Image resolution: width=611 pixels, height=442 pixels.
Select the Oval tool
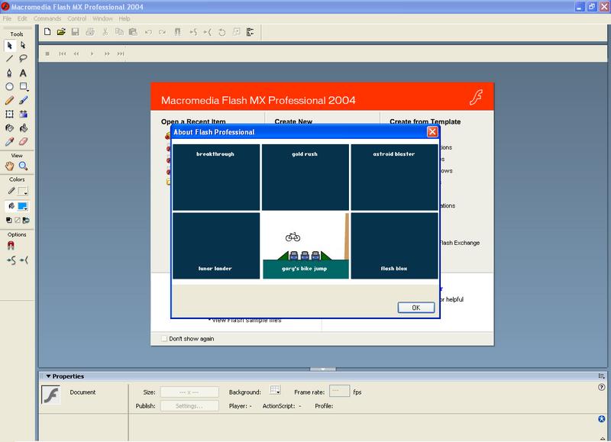pos(9,86)
